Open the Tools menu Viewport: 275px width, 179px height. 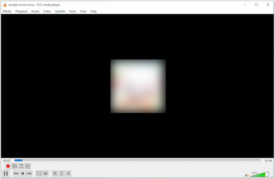(x=72, y=11)
